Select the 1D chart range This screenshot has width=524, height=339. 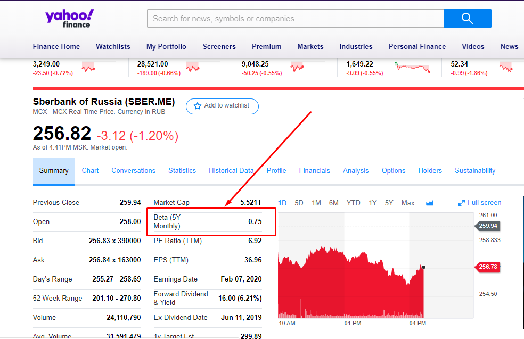282,203
